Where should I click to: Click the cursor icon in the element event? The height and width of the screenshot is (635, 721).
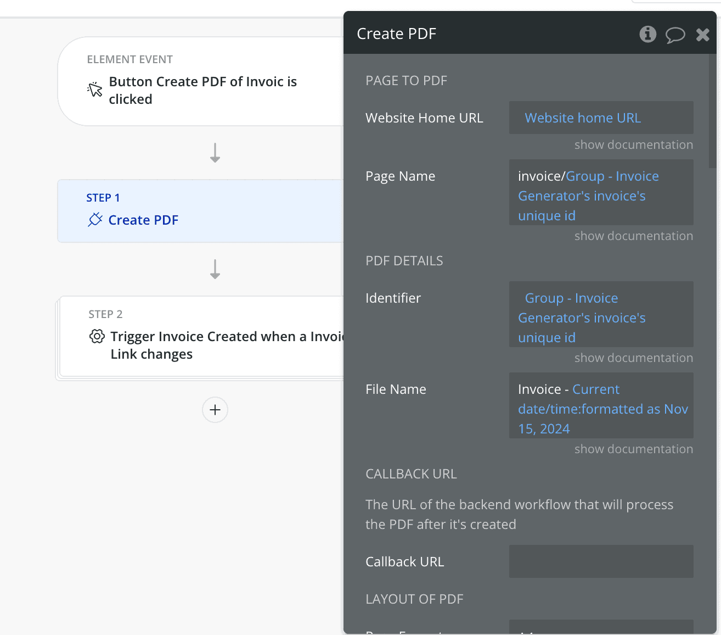(x=95, y=90)
